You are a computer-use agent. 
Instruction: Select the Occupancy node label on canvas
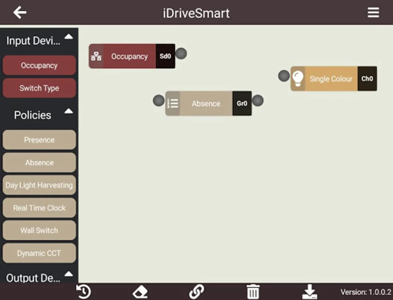pyautogui.click(x=130, y=56)
